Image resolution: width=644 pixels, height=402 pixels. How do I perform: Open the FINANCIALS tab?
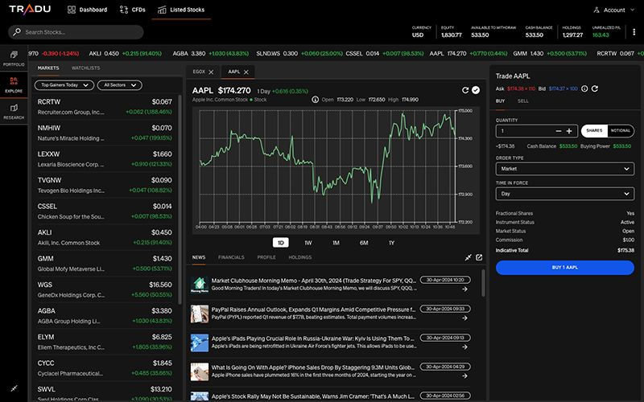point(231,257)
